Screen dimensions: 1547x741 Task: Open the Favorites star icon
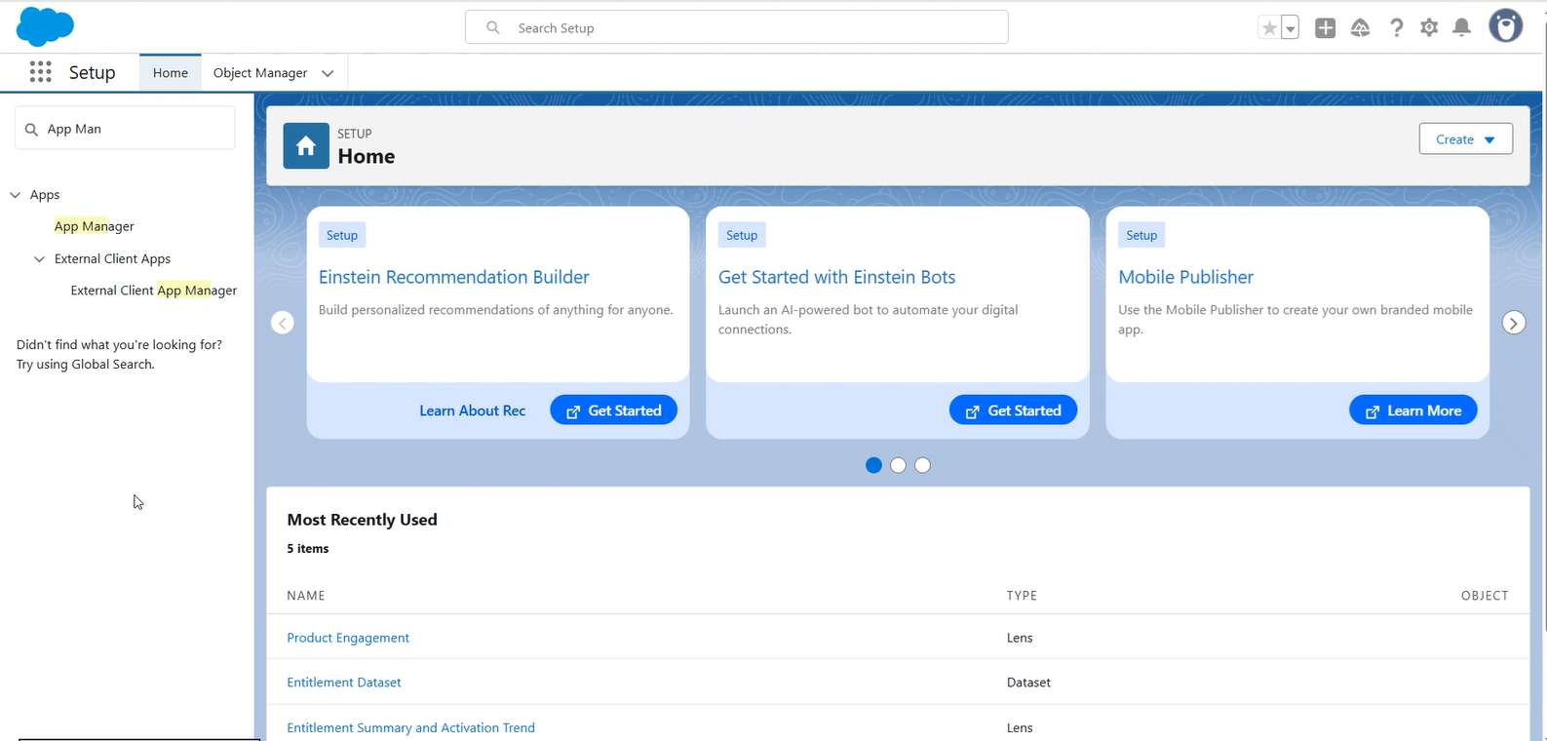click(x=1268, y=28)
